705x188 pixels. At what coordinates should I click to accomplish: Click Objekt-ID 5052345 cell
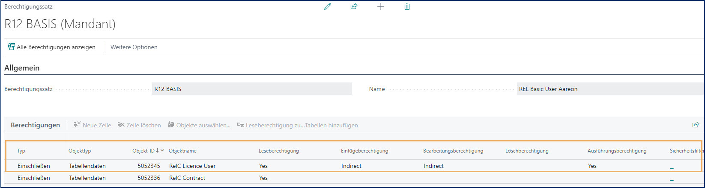tap(149, 166)
